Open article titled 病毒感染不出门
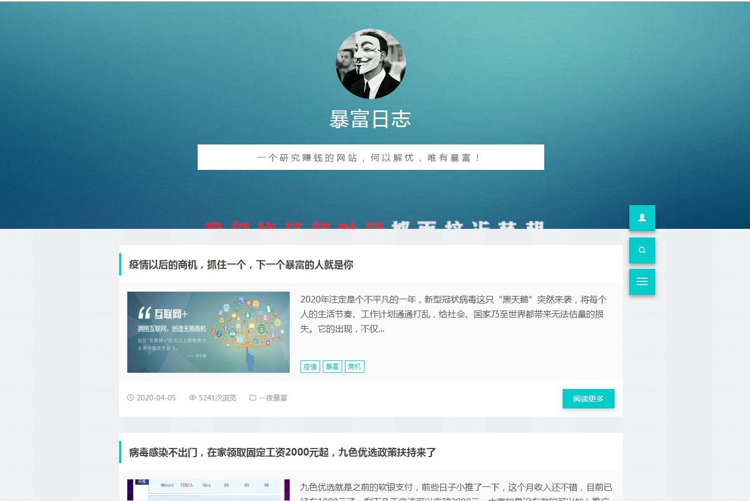750x501 pixels. pyautogui.click(x=282, y=452)
